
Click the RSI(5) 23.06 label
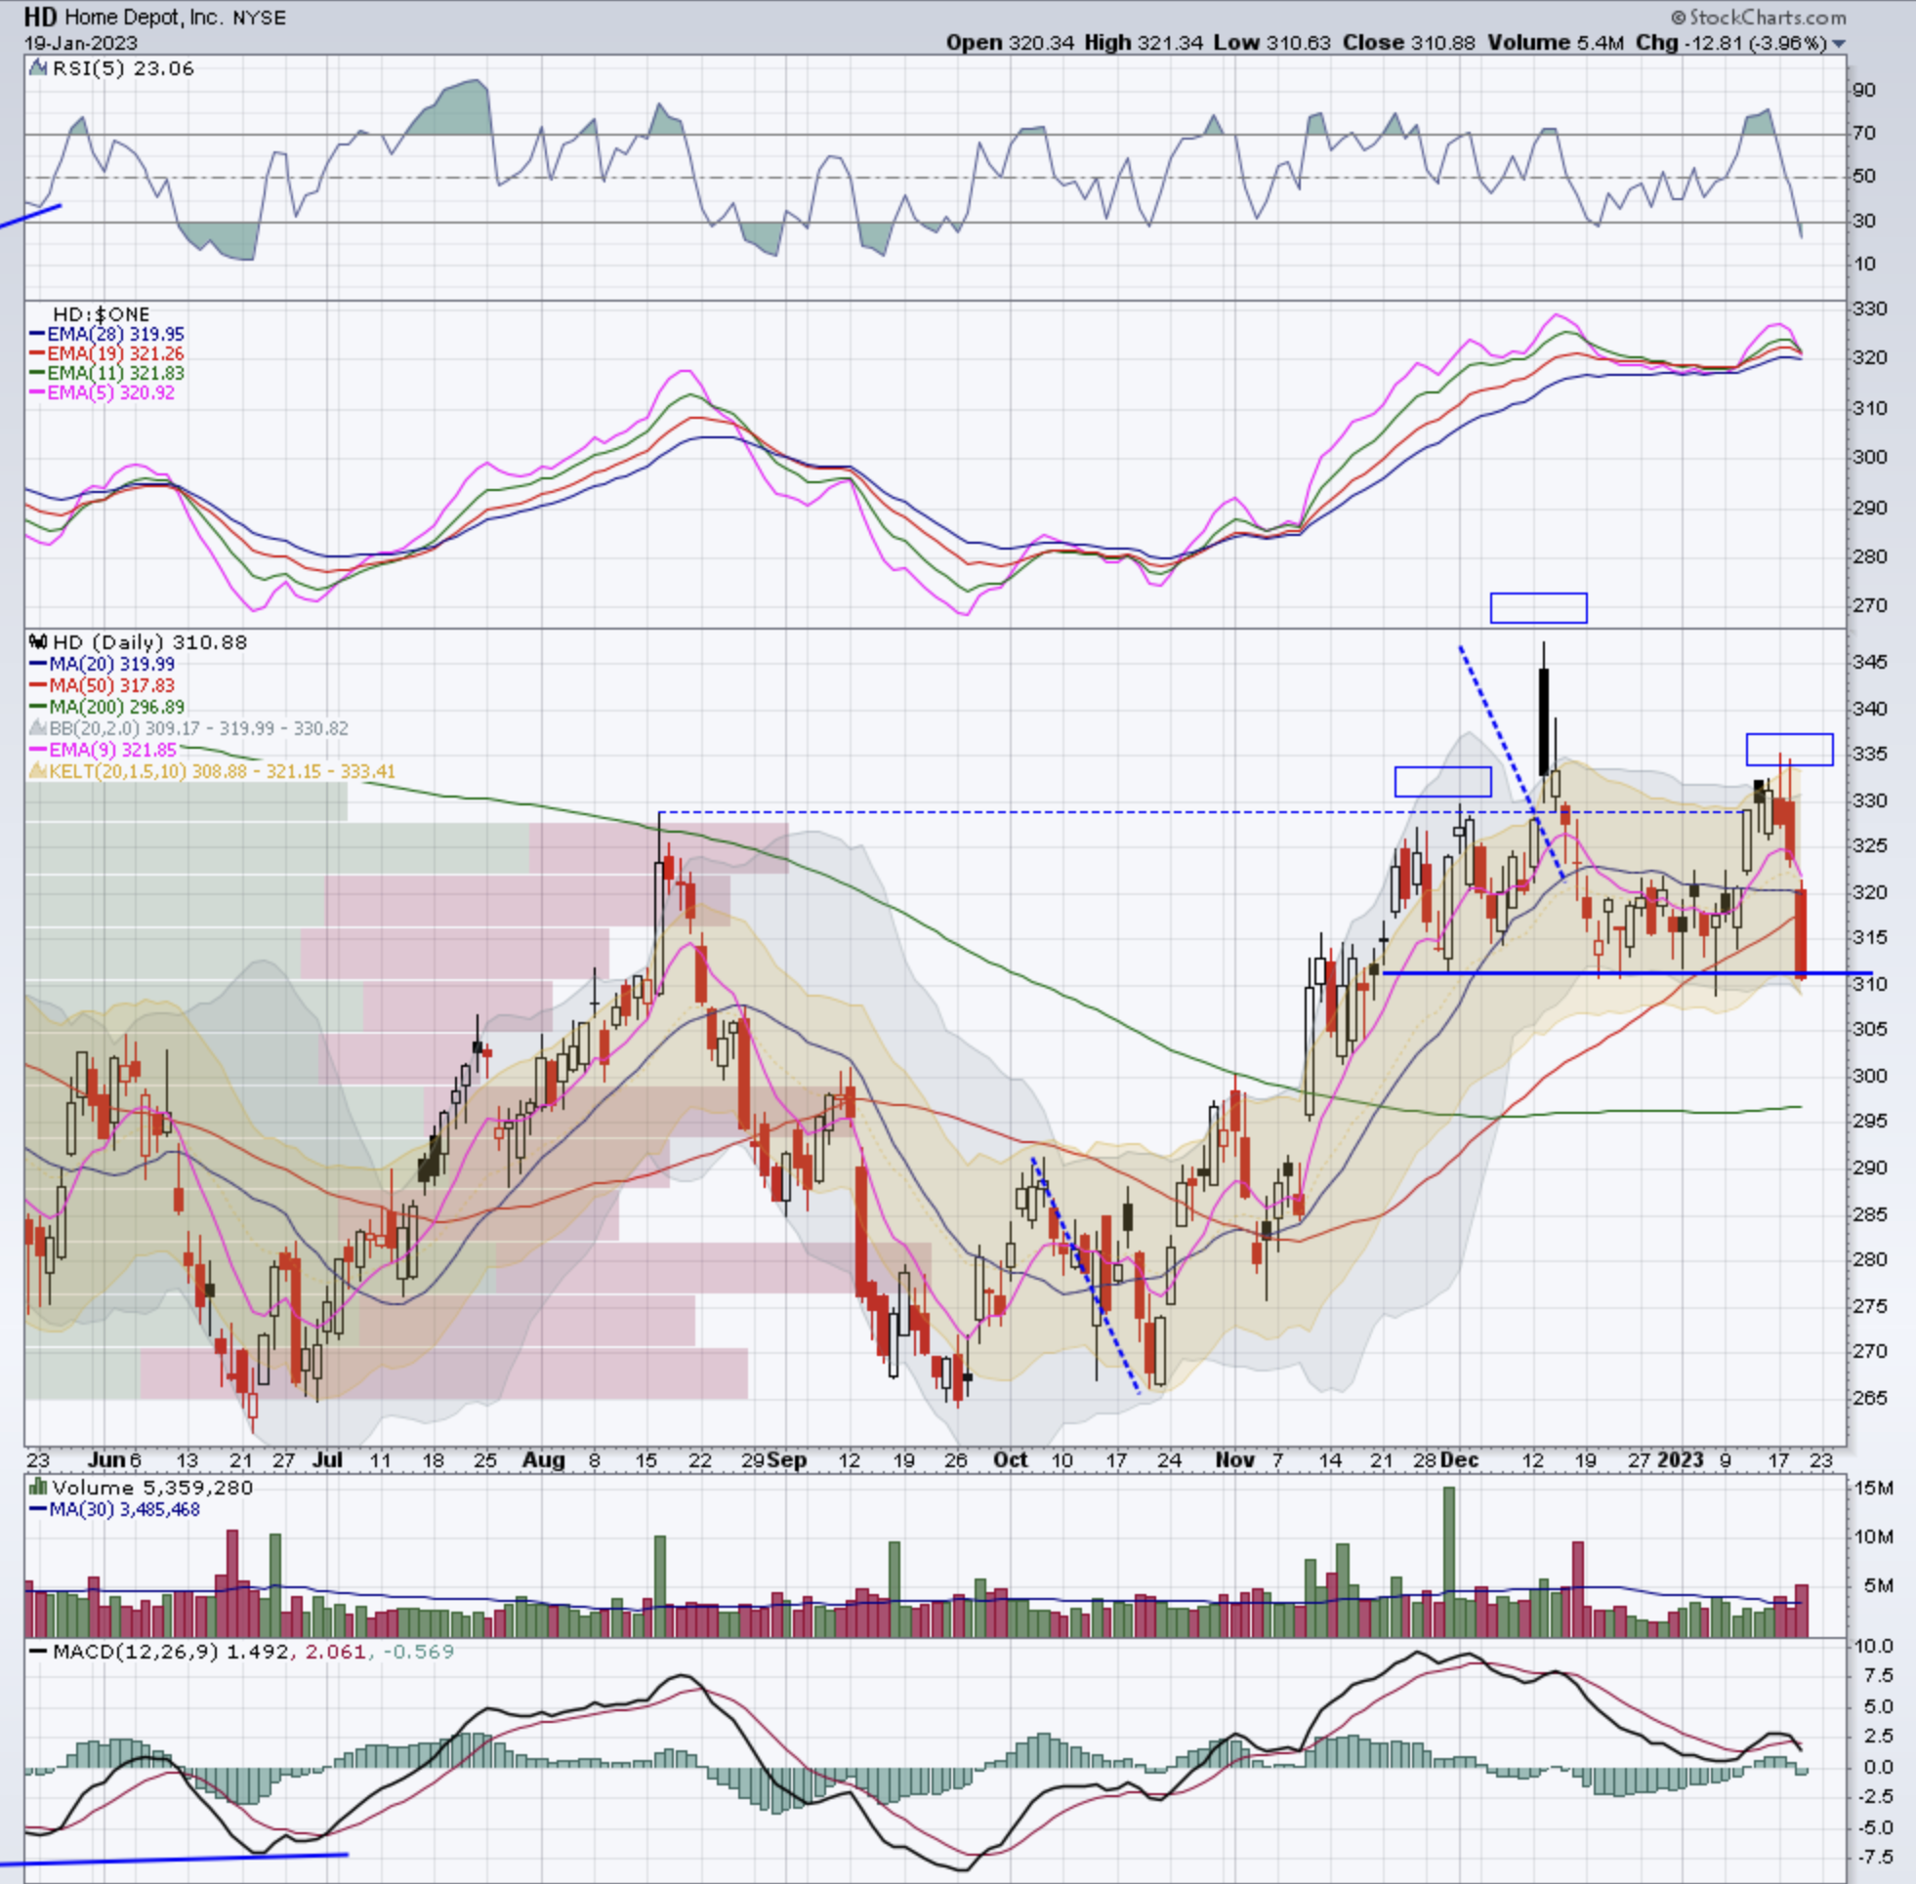pos(123,68)
